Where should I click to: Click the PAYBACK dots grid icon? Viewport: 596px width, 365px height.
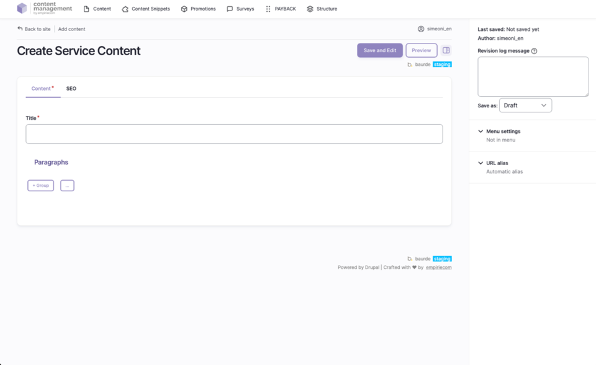268,9
